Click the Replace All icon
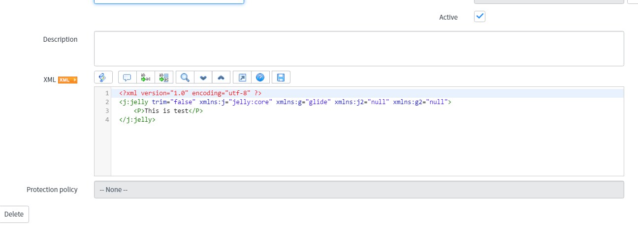The image size is (638, 247). tap(164, 77)
